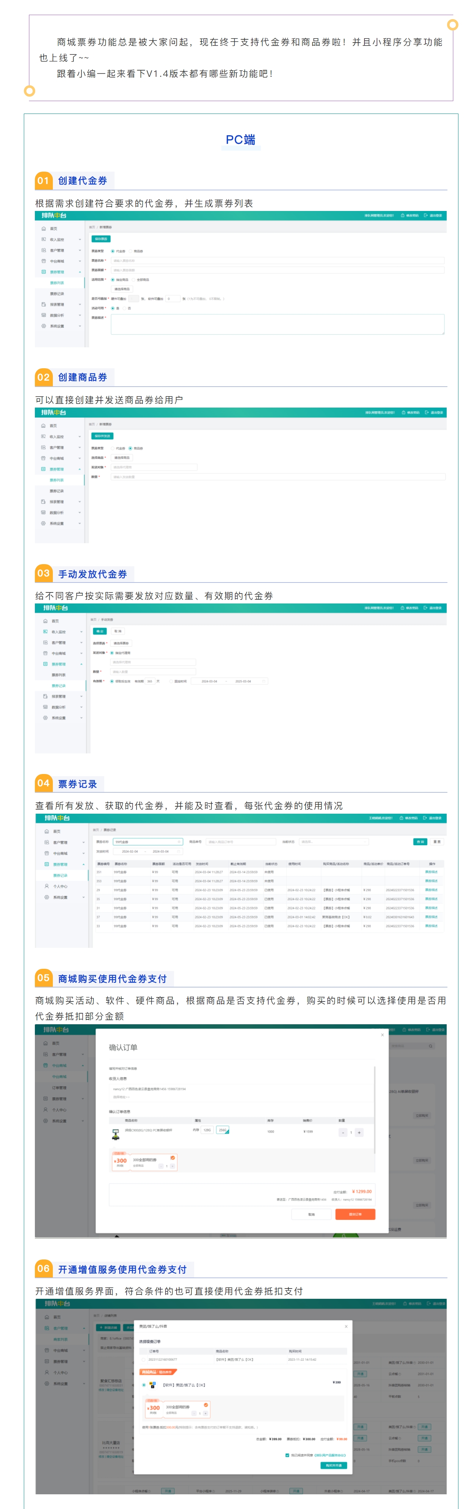Click 报表管理 sidebar icon in 创建代金券 screenshot
This screenshot has width=472, height=1509.
click(43, 305)
